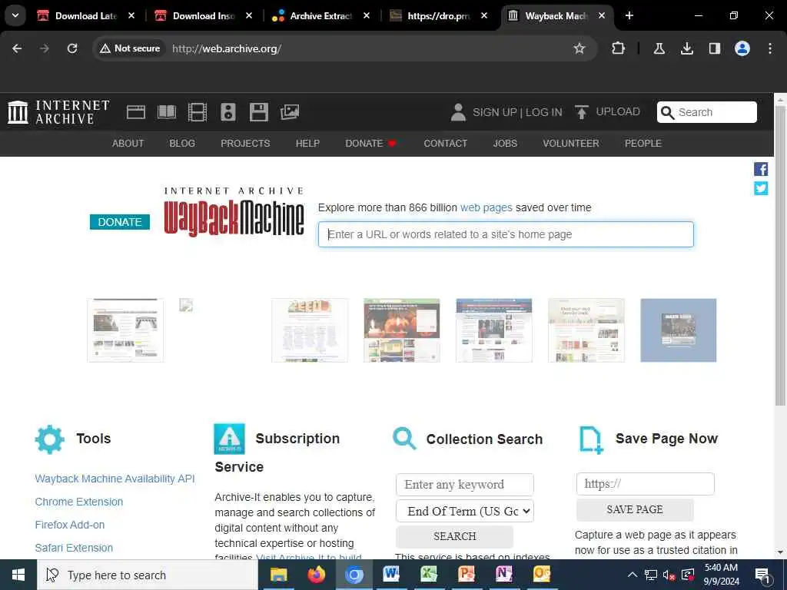787x590 pixels.
Task: Go back to the previous page
Action: 17,48
